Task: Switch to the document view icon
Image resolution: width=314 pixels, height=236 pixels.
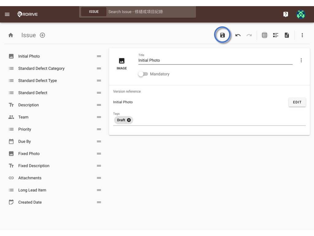Action: [287, 35]
